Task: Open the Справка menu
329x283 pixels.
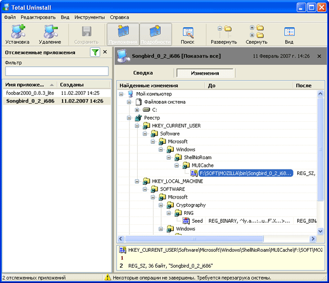Action: tap(120, 17)
